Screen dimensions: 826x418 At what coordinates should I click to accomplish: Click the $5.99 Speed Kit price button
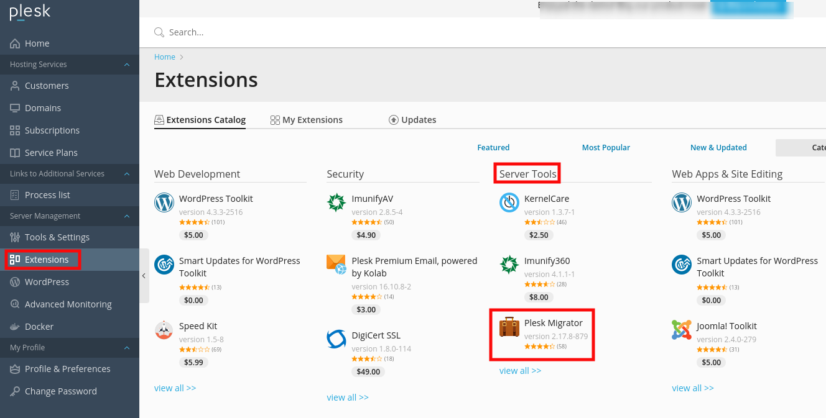click(193, 362)
